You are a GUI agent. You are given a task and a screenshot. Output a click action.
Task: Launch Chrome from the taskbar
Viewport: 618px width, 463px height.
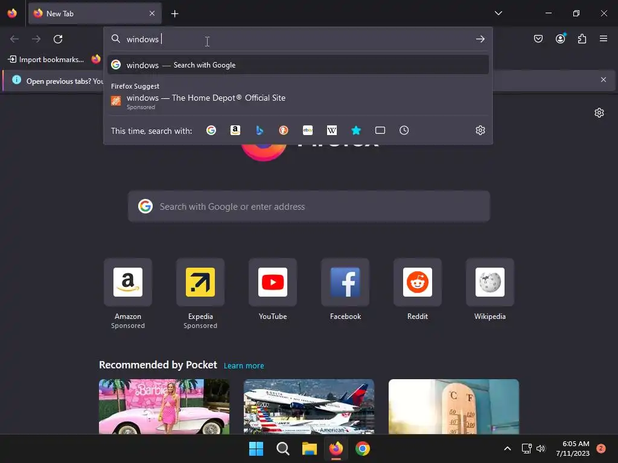coord(363,449)
